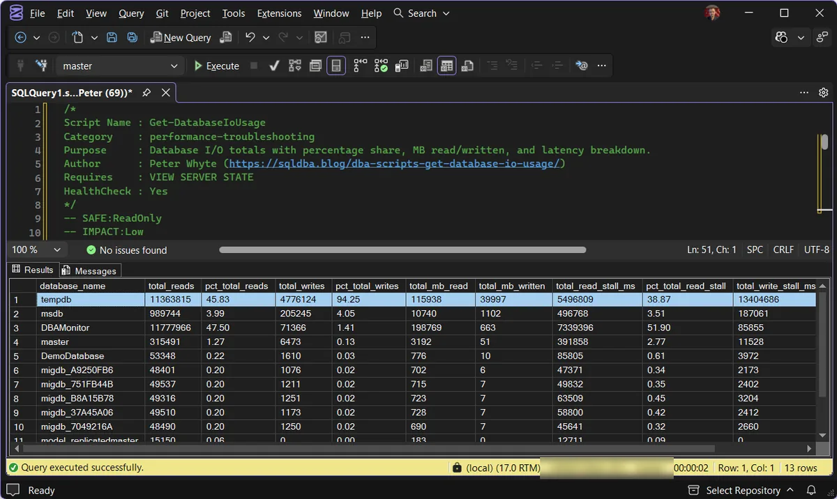Open the standard toolbar overflow ellipsis
Viewport: 837px width, 499px height.
coord(365,38)
